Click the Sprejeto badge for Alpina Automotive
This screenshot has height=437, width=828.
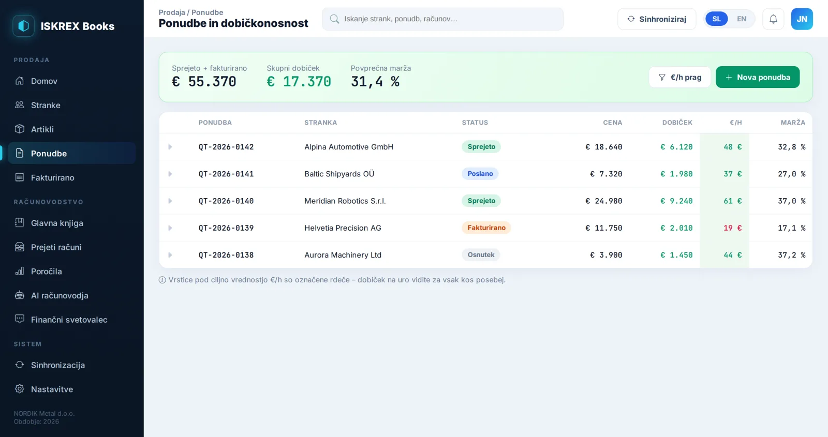(481, 147)
